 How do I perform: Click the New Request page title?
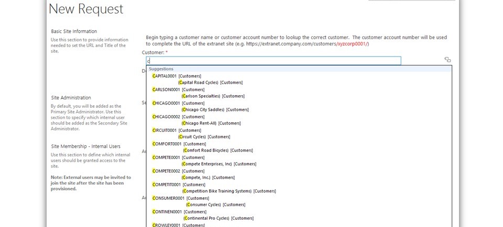[86, 9]
